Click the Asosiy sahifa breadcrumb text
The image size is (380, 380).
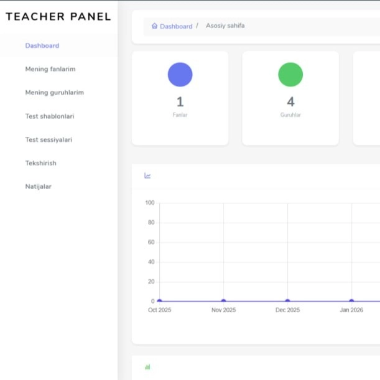[225, 25]
